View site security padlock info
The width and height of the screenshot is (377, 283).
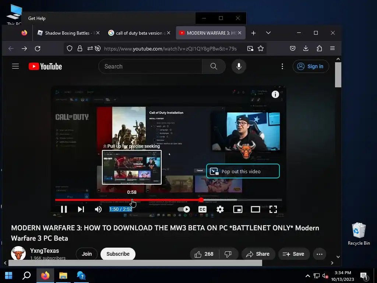coord(80,49)
